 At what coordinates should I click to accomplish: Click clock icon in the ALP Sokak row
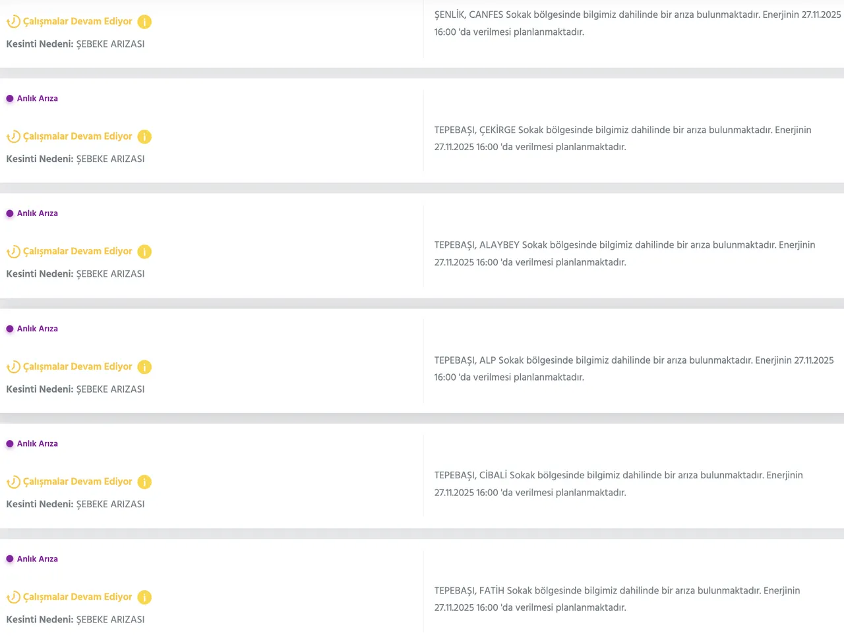click(x=13, y=367)
